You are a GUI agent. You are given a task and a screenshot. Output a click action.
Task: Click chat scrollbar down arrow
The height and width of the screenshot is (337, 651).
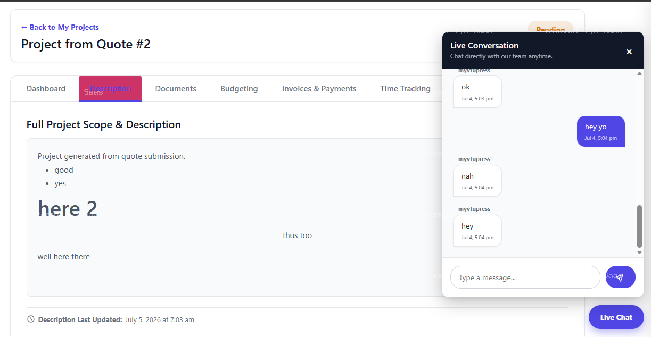[640, 252]
